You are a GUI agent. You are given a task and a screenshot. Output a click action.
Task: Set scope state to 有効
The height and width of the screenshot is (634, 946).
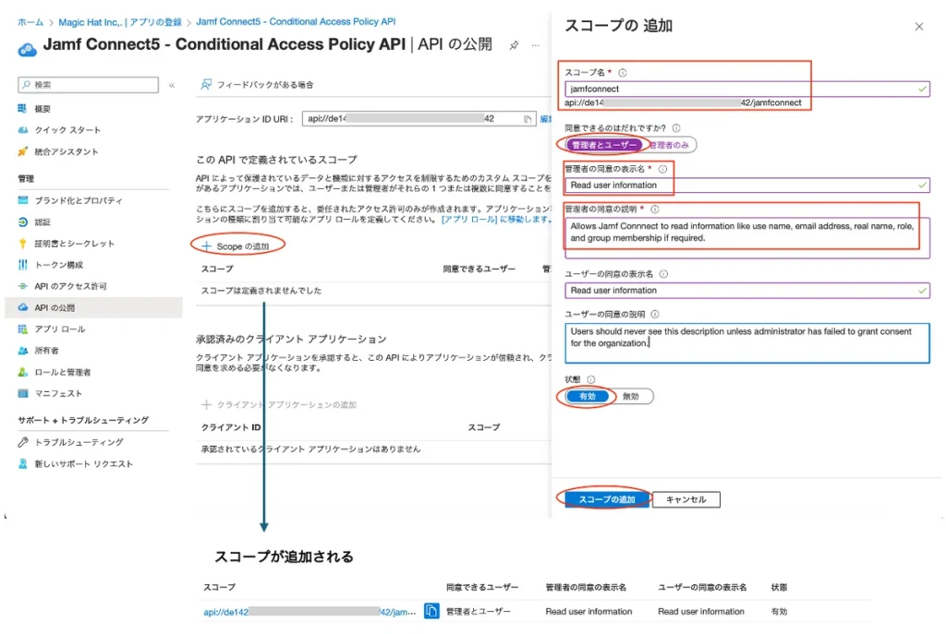click(x=588, y=396)
